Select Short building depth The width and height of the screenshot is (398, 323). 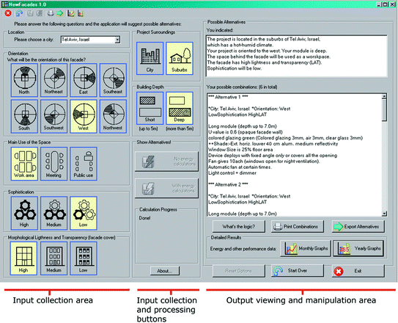point(150,108)
